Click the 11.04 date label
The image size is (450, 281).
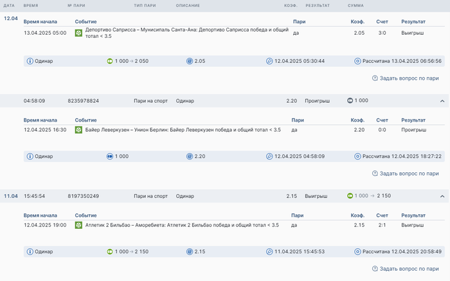click(11, 195)
